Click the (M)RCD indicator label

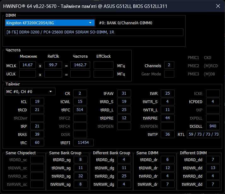pyautogui.click(x=211, y=66)
